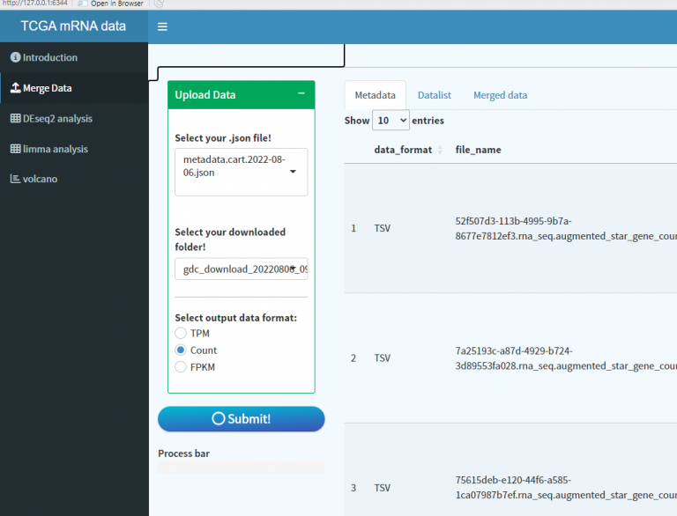677x516 pixels.
Task: Sort by data_format column arrows
Action: tap(440, 150)
